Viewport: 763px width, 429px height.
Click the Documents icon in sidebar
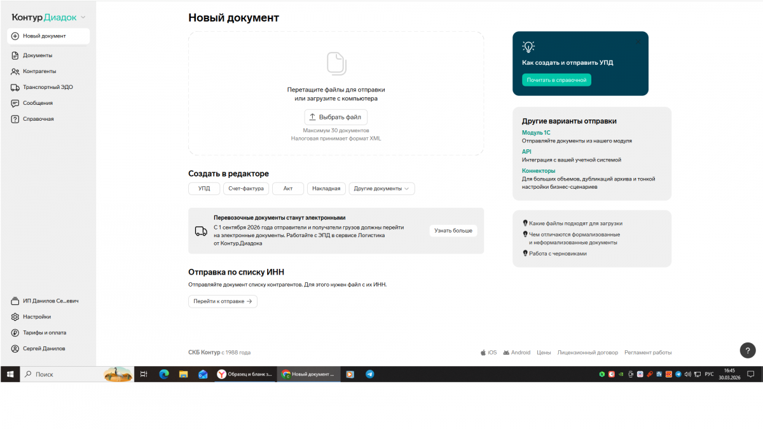(15, 55)
